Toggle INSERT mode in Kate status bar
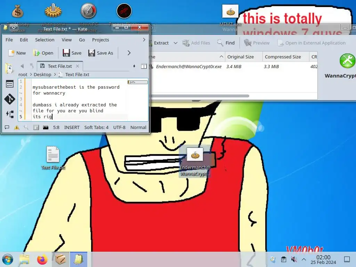This screenshot has width=356, height=267. [72, 127]
